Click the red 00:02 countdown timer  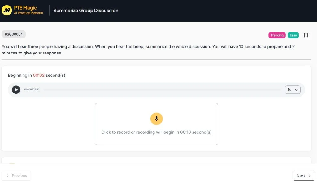click(39, 75)
